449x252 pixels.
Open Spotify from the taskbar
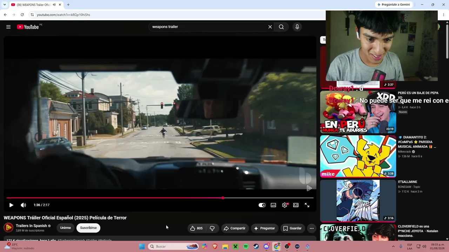tap(246, 246)
